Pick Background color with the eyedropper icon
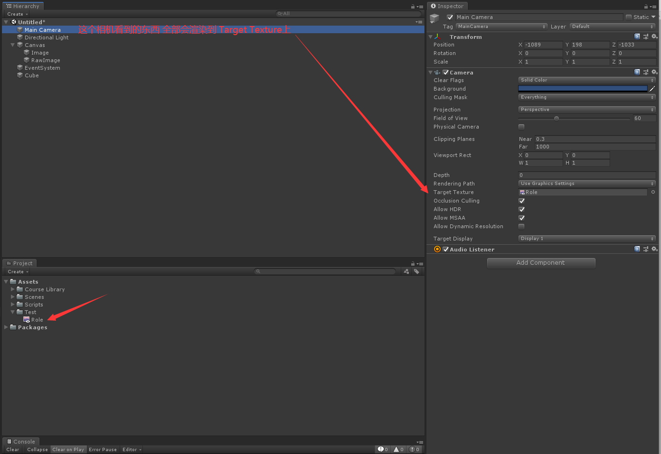 [652, 89]
